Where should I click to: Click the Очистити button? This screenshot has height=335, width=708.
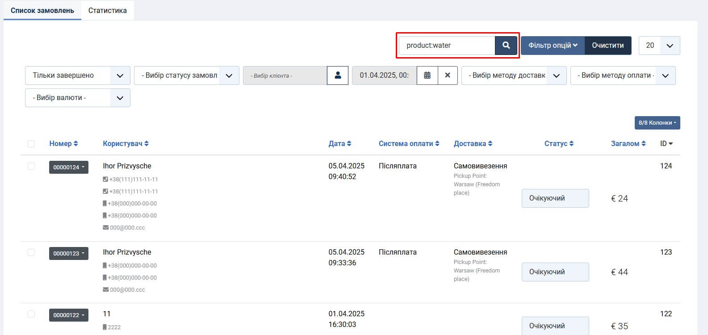[607, 46]
